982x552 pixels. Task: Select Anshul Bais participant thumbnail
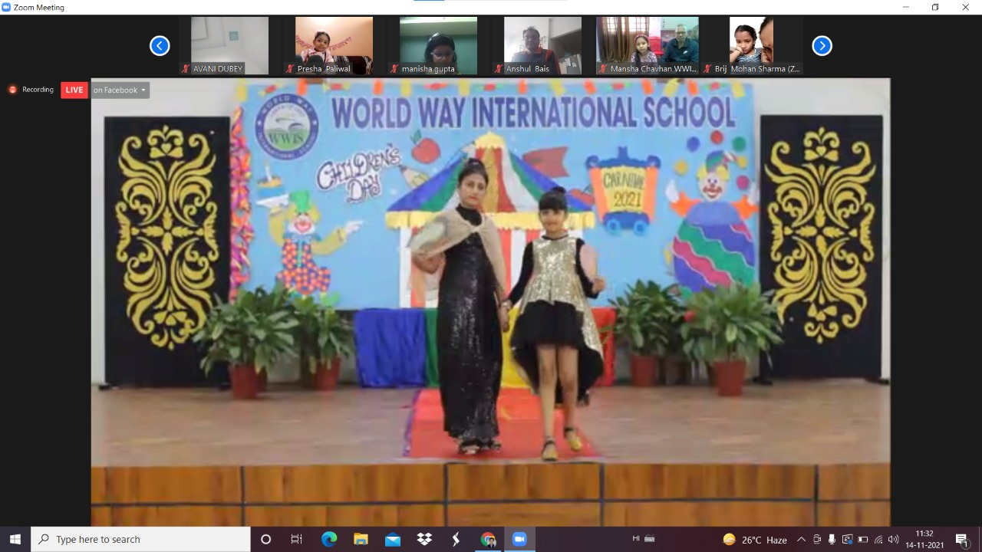tap(542, 46)
